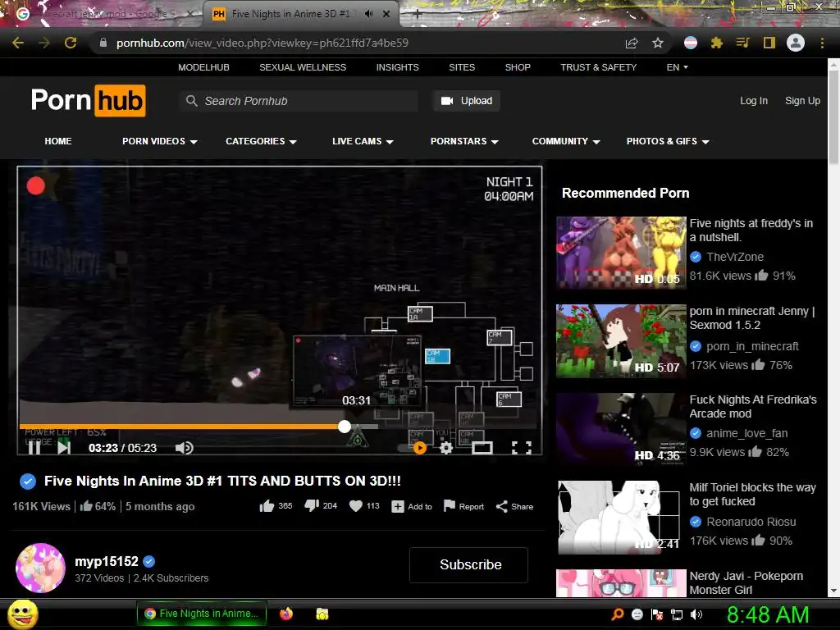Click the thumbs-up like icon with 365
The height and width of the screenshot is (630, 840).
pos(267,506)
